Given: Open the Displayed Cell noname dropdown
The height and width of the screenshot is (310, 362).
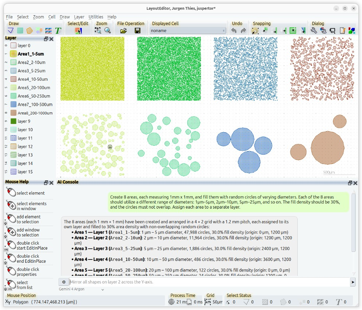Looking at the screenshot, I should click(x=188, y=31).
